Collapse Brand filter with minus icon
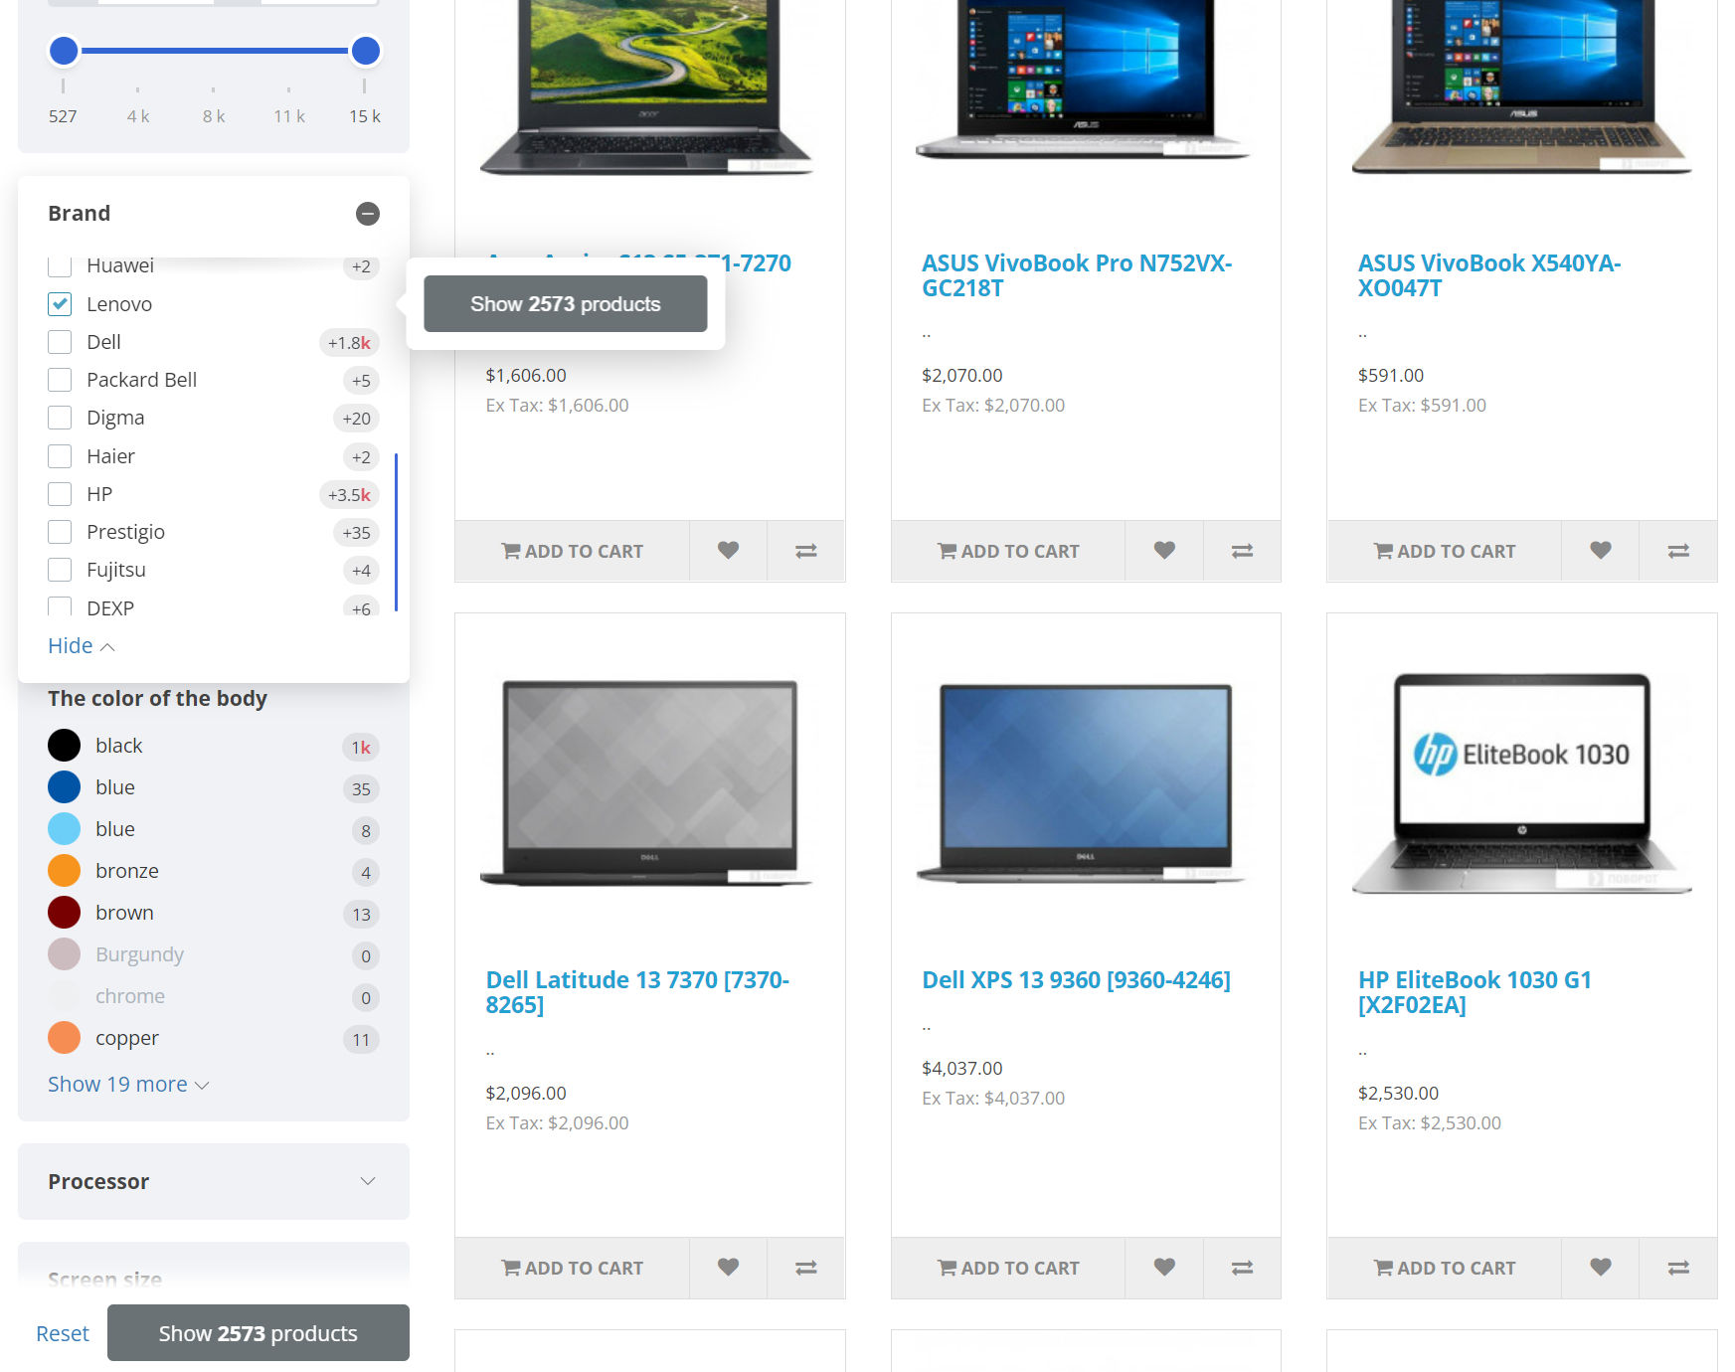 [368, 214]
